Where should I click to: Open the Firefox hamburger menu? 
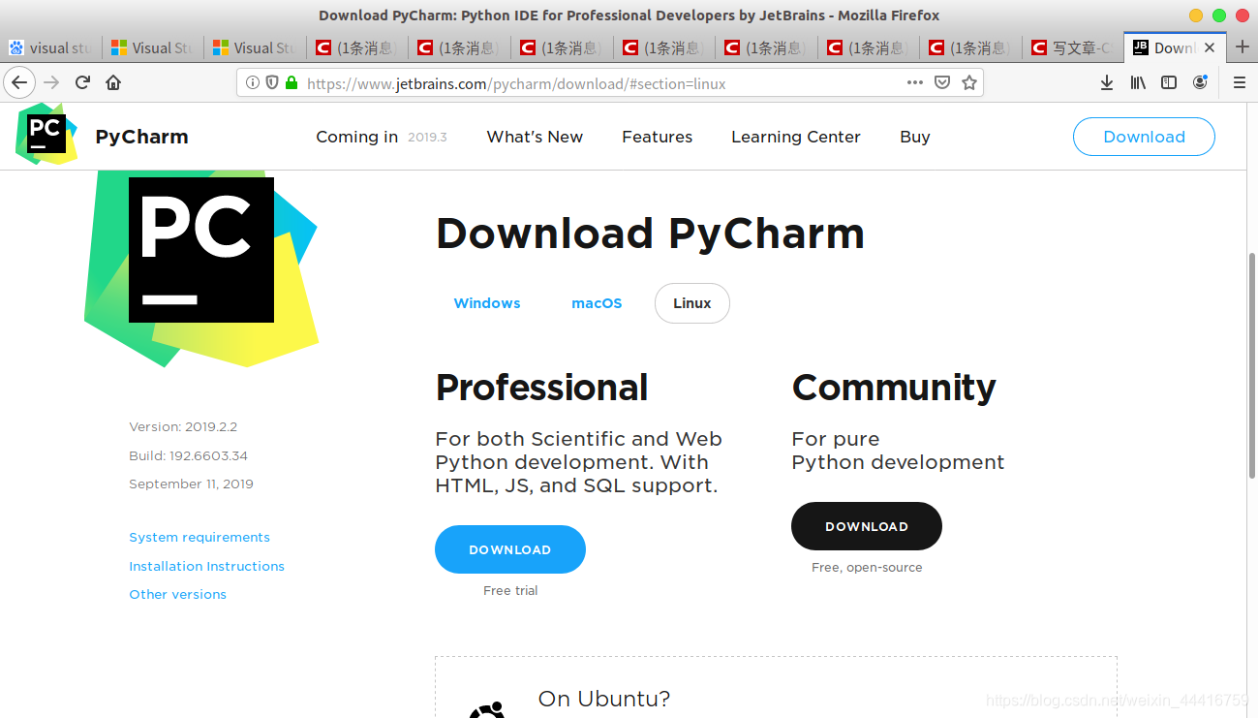pyautogui.click(x=1239, y=82)
